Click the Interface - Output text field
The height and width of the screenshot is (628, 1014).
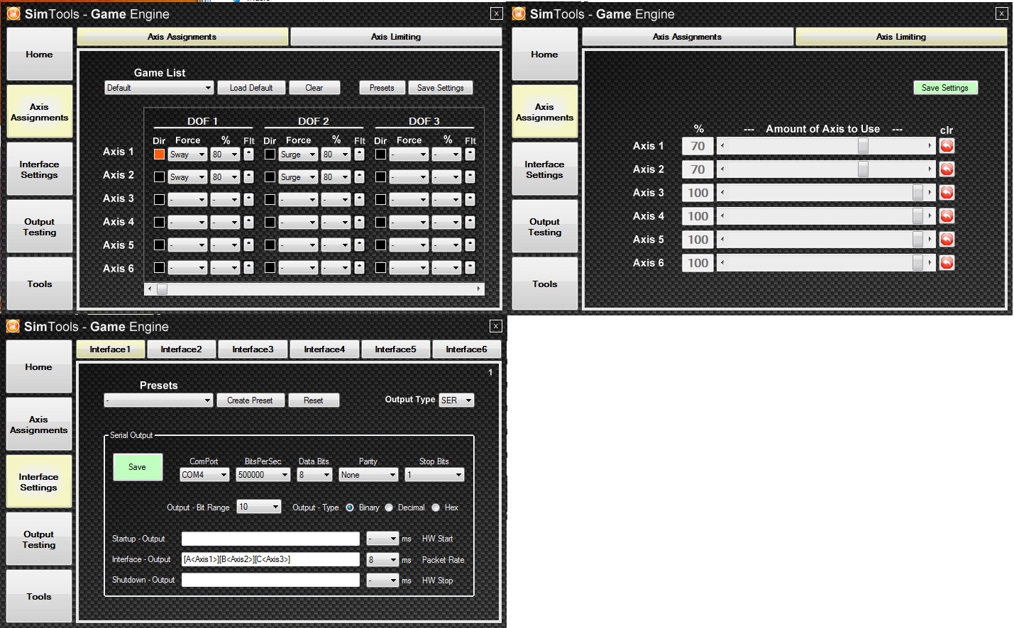(x=270, y=559)
